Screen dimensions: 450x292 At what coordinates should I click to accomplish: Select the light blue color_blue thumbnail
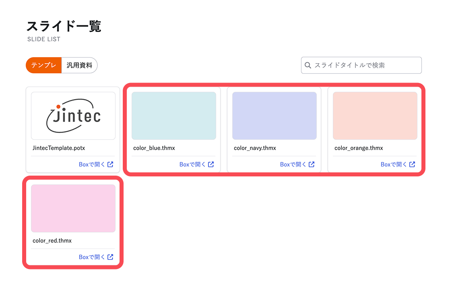coord(174,116)
